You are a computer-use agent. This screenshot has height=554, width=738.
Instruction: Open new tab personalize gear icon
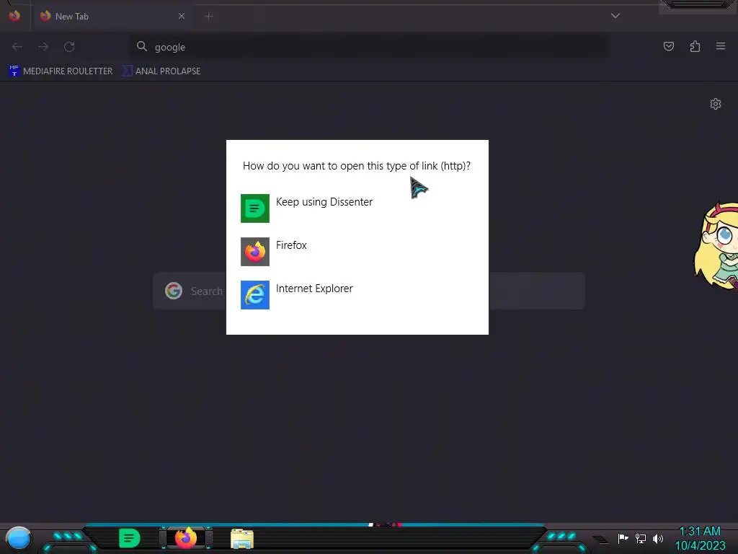(716, 104)
